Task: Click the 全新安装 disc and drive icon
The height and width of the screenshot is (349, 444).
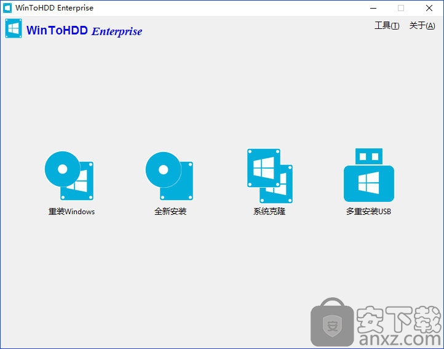Action: coord(169,176)
